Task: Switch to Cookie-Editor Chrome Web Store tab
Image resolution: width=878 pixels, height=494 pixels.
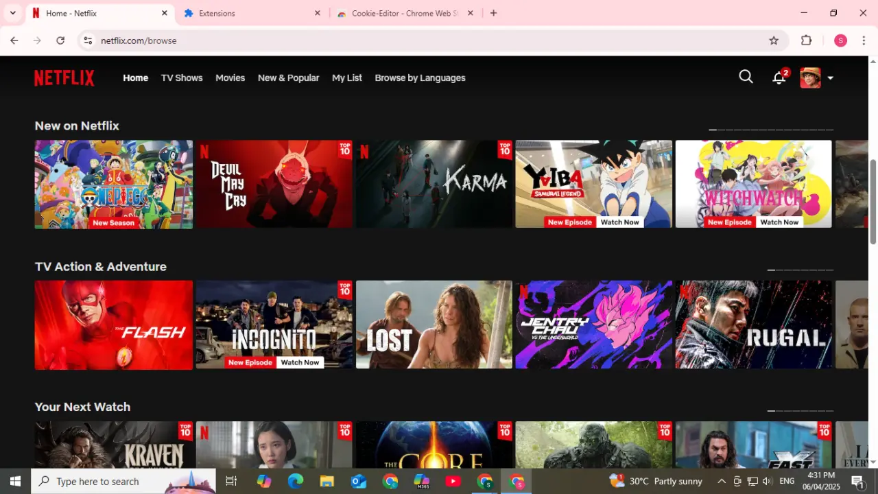Action: [x=405, y=13]
